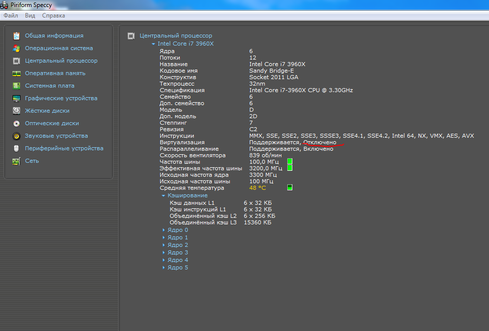Click the Операционная система Windows flag icon
Screen dimensions: 489x331
coord(17,49)
